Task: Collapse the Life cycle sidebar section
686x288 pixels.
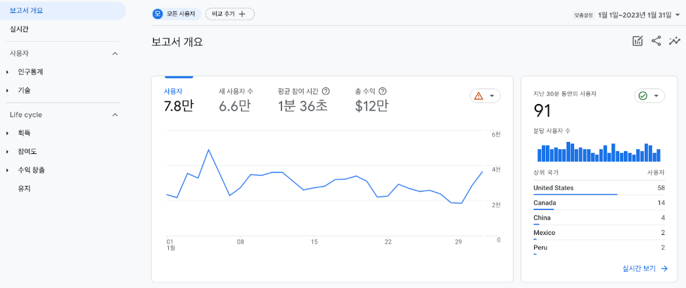Action: click(x=115, y=115)
